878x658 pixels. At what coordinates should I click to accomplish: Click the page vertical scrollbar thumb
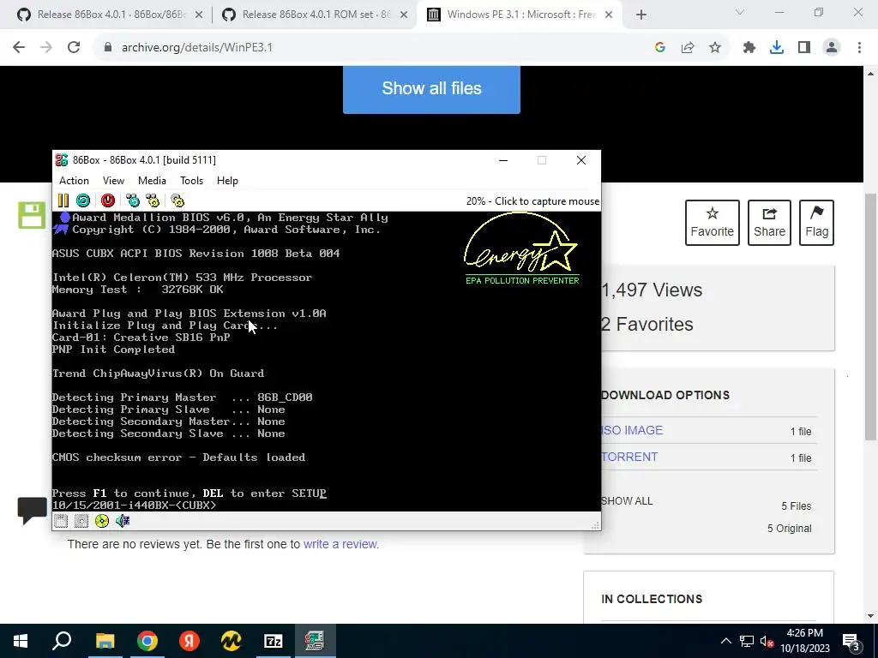[870, 316]
